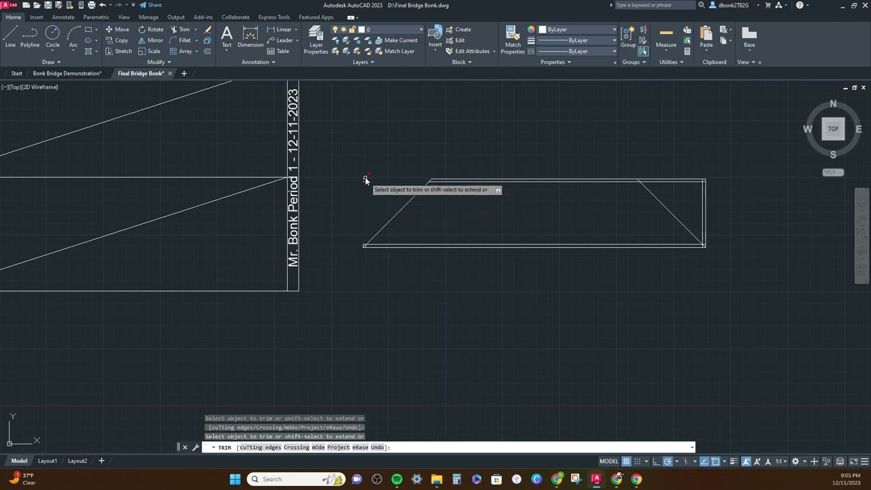Click the Windows taskbar Search box
Image resolution: width=871 pixels, height=490 pixels.
click(x=296, y=479)
